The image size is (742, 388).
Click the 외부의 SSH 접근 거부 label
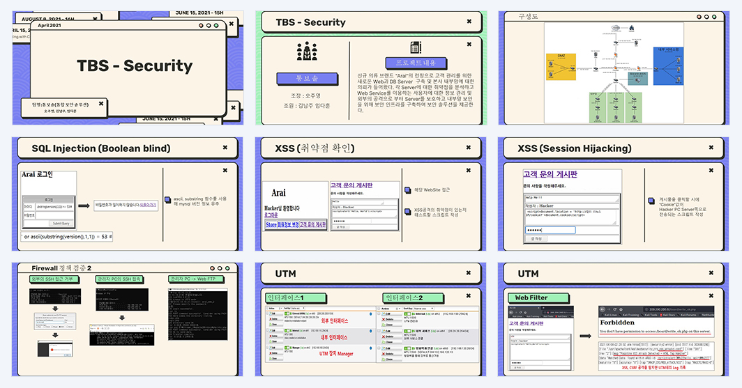point(54,279)
